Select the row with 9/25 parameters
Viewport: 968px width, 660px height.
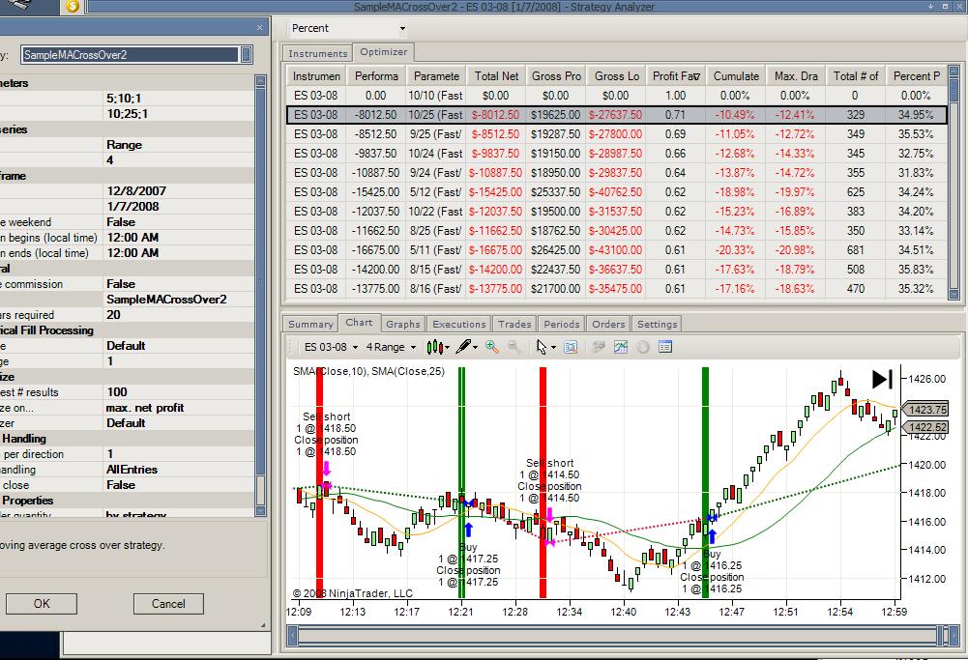617,134
